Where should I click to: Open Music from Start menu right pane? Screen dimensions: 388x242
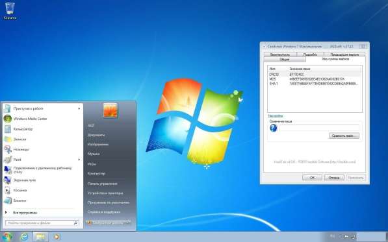coord(94,154)
